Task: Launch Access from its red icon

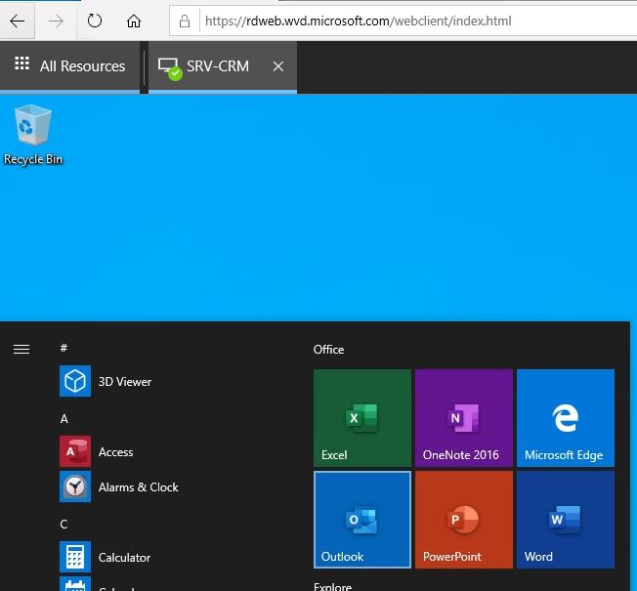Action: [75, 451]
